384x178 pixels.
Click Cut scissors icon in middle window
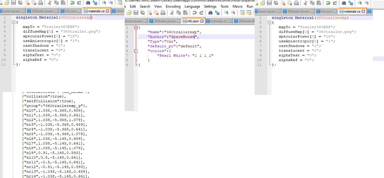click(172, 13)
